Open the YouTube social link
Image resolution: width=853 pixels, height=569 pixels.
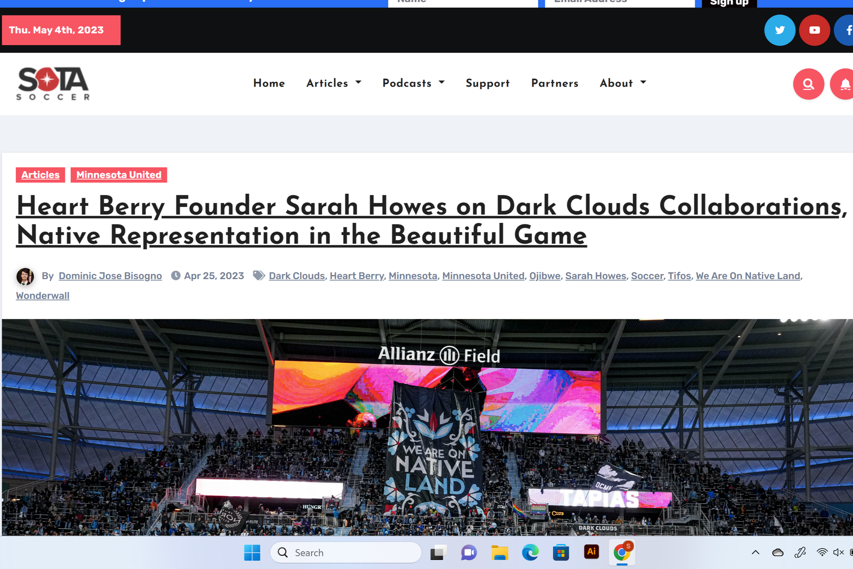815,30
